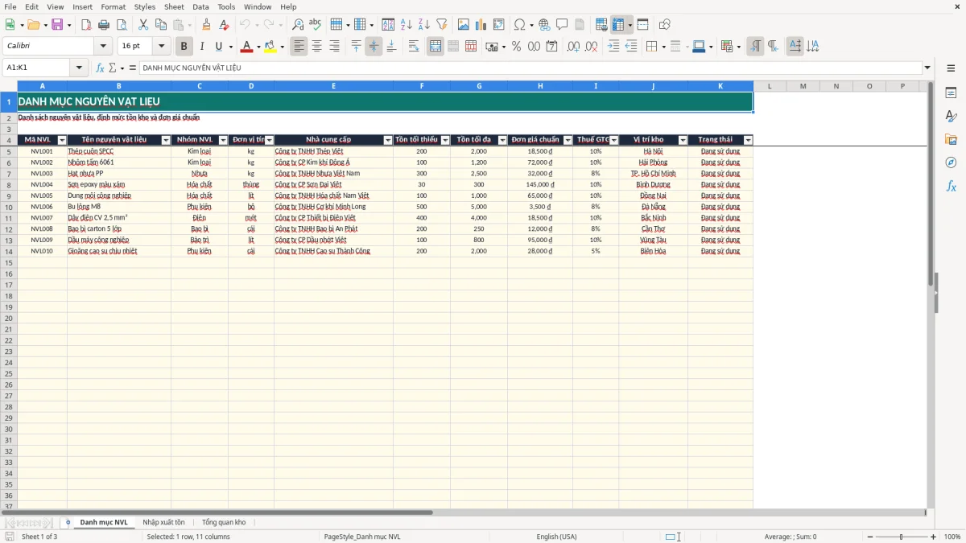Select cell with Công ty TNHH Thép Việt
Image resolution: width=966 pixels, height=543 pixels.
click(x=333, y=151)
